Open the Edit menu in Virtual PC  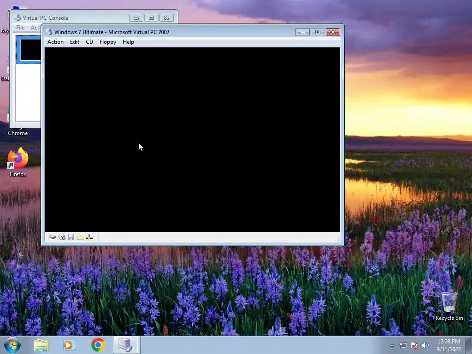75,42
